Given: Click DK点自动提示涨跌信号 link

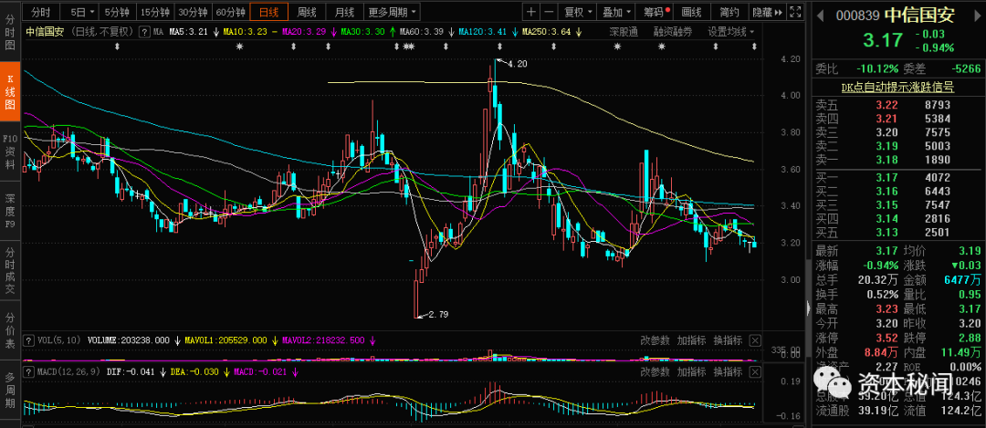Looking at the screenshot, I should pos(897,87).
